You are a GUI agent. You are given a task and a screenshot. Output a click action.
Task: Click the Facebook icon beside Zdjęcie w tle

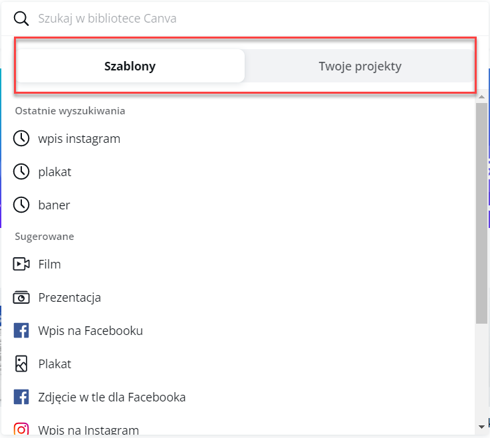(x=21, y=397)
